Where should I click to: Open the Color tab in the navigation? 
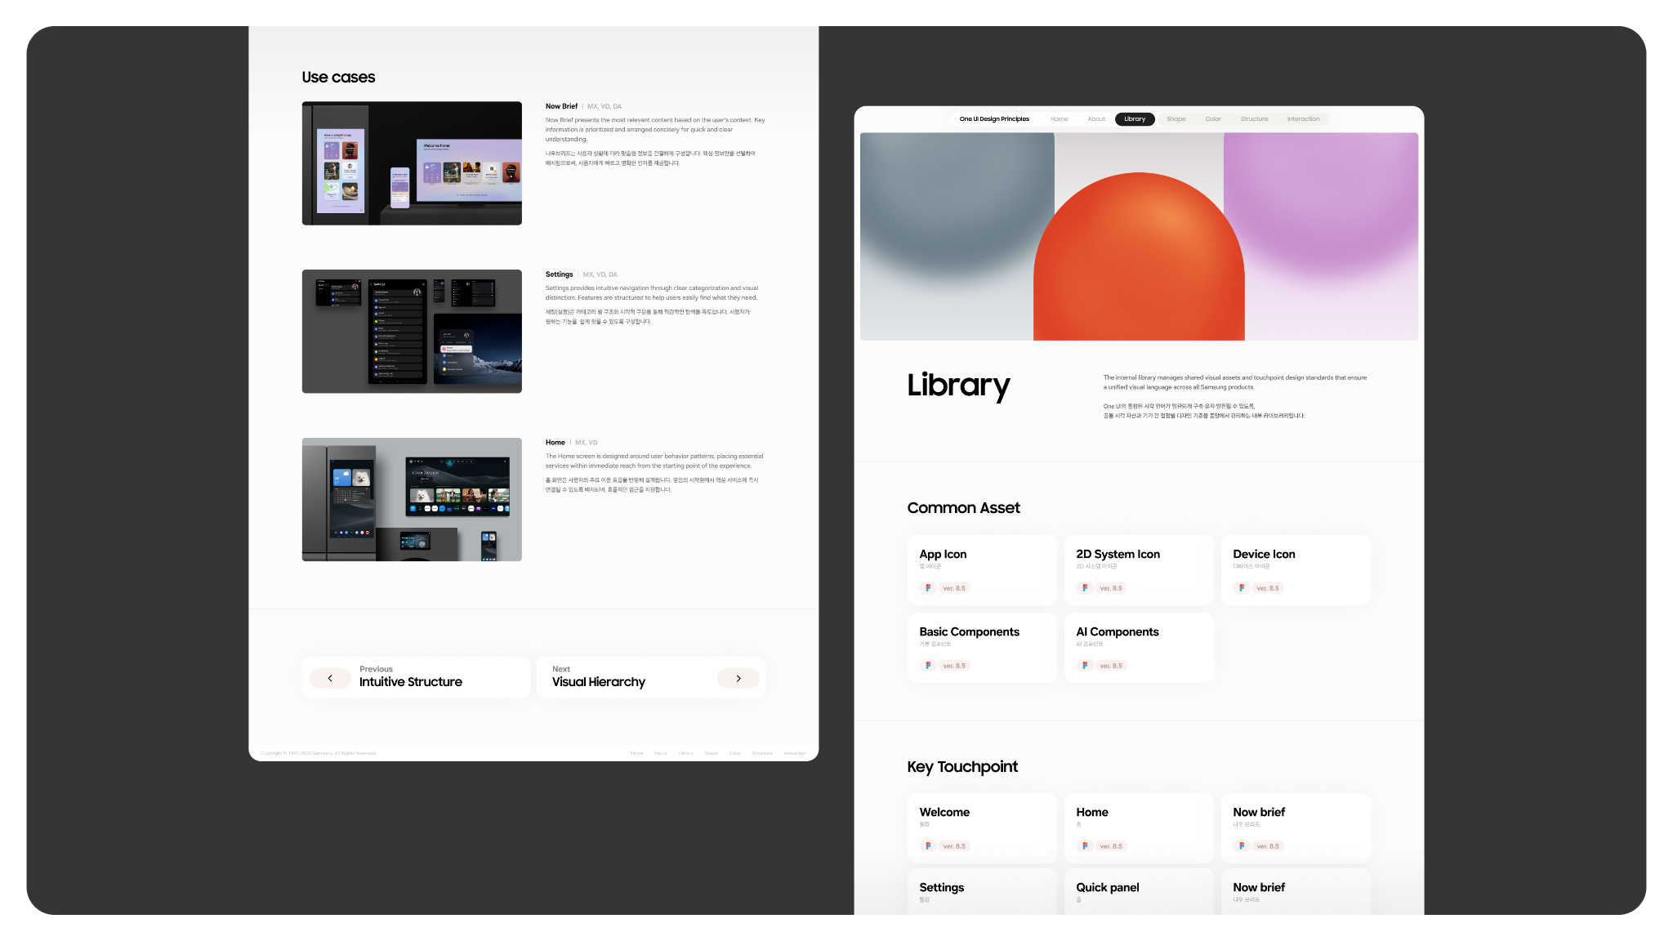pos(1213,118)
